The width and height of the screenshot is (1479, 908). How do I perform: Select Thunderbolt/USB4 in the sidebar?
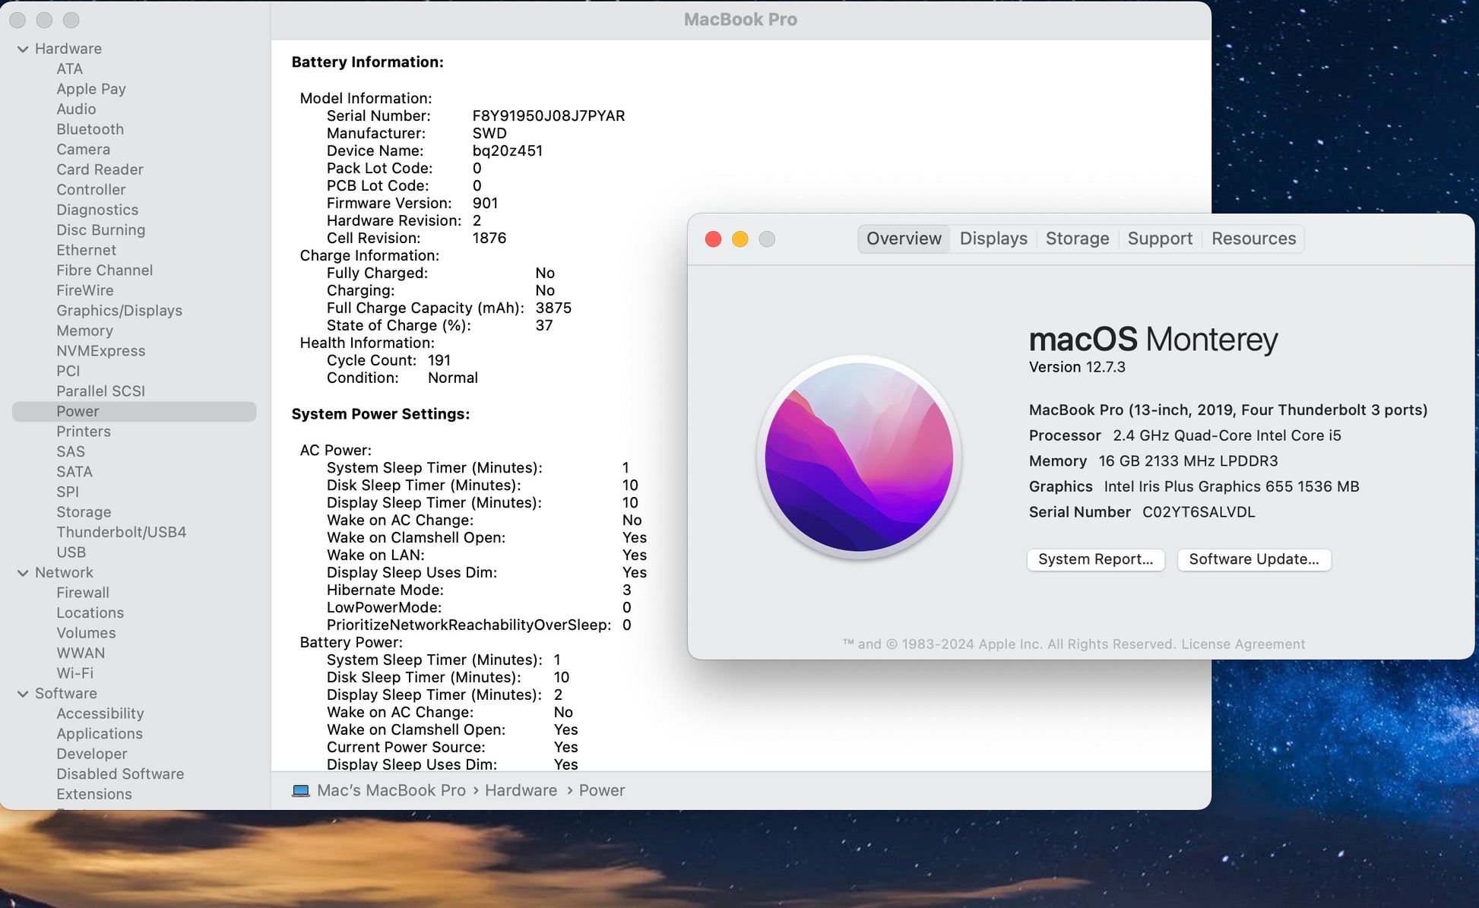coord(121,533)
